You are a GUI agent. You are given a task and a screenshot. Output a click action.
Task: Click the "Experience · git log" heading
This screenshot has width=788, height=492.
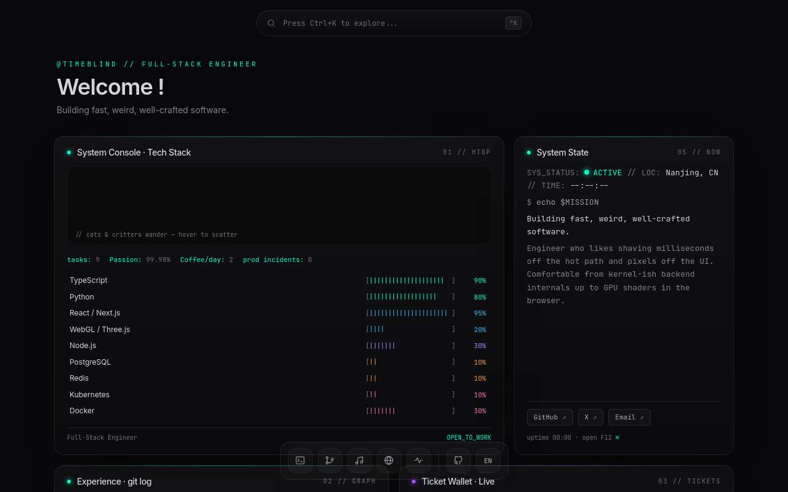[x=114, y=482]
